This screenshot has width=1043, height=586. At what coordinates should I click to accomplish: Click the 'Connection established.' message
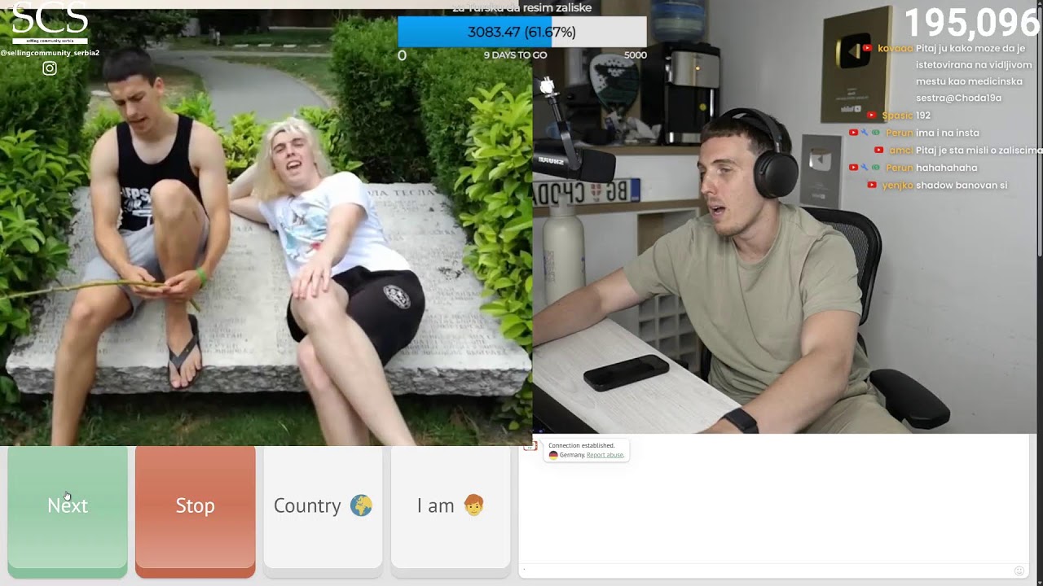582,446
